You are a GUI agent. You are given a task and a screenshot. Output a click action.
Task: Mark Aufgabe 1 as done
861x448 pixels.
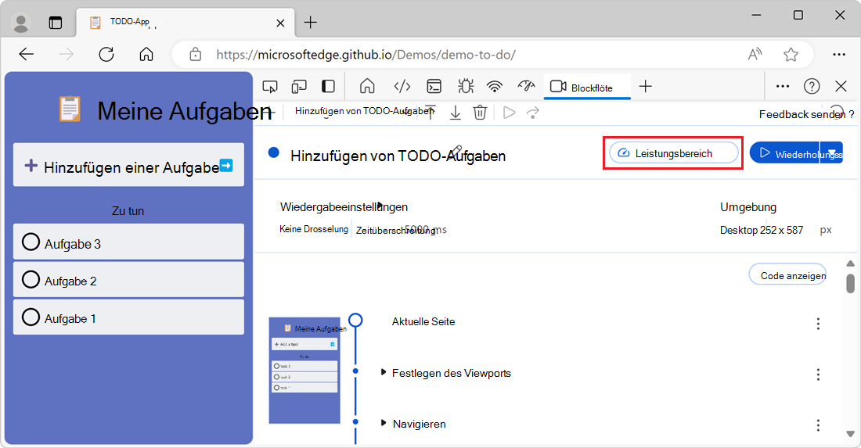[31, 317]
